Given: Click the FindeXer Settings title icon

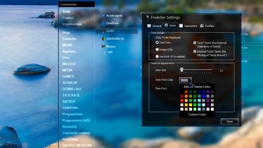Looking at the screenshot, I should [x=148, y=17].
